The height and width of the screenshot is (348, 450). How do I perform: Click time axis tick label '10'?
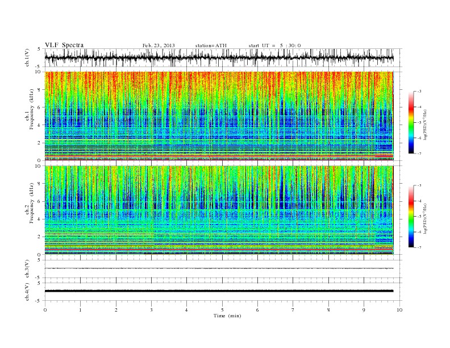(x=399, y=310)
